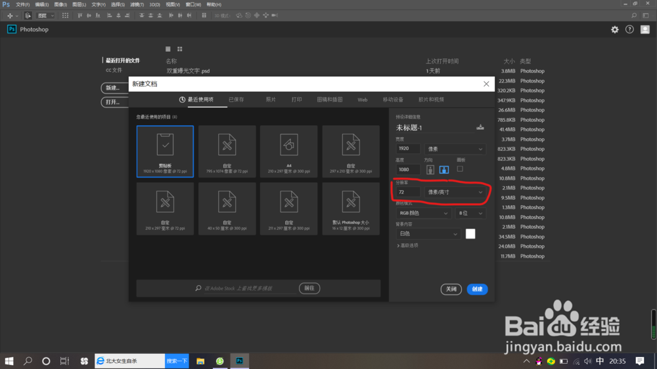657x369 pixels.
Task: Click the search magnifier in options bar
Action: point(634,16)
